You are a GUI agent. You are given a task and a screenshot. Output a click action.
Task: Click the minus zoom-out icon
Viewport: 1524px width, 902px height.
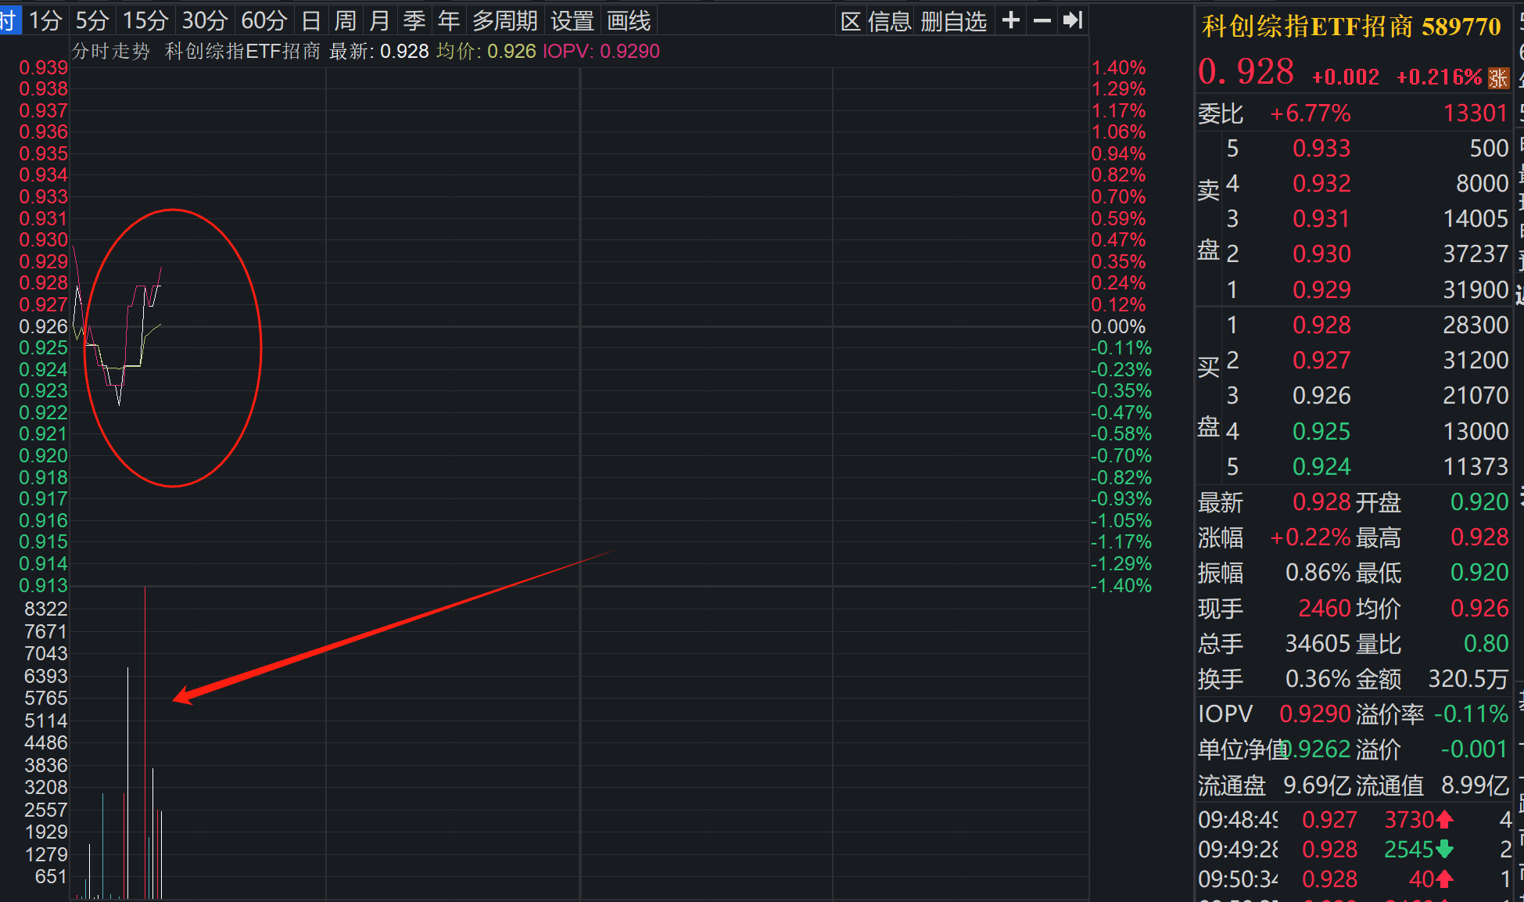click(1042, 20)
